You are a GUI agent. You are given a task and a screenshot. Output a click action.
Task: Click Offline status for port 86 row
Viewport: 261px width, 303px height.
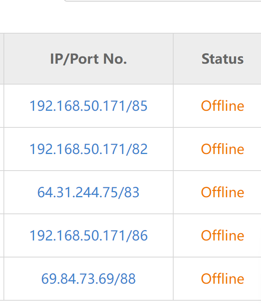[222, 235]
